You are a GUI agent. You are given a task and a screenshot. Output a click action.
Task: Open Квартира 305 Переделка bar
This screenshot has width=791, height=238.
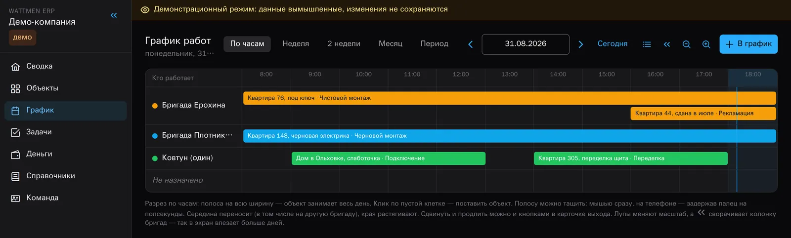tap(631, 159)
